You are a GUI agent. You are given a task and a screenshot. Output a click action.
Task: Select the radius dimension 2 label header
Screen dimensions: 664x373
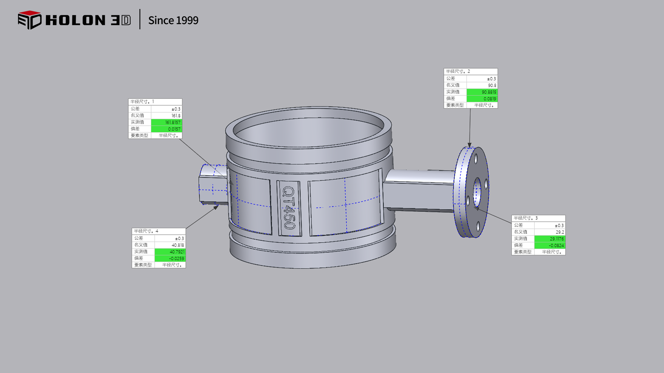point(470,71)
